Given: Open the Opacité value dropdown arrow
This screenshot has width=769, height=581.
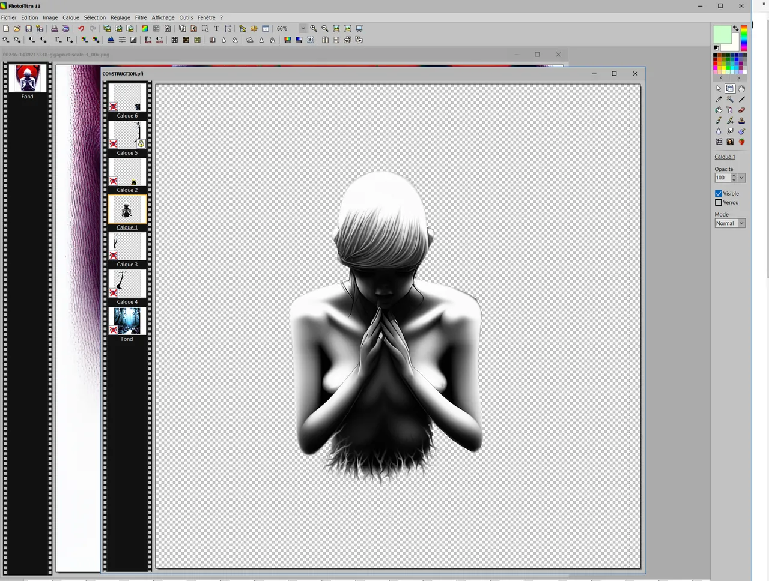Looking at the screenshot, I should coord(742,178).
